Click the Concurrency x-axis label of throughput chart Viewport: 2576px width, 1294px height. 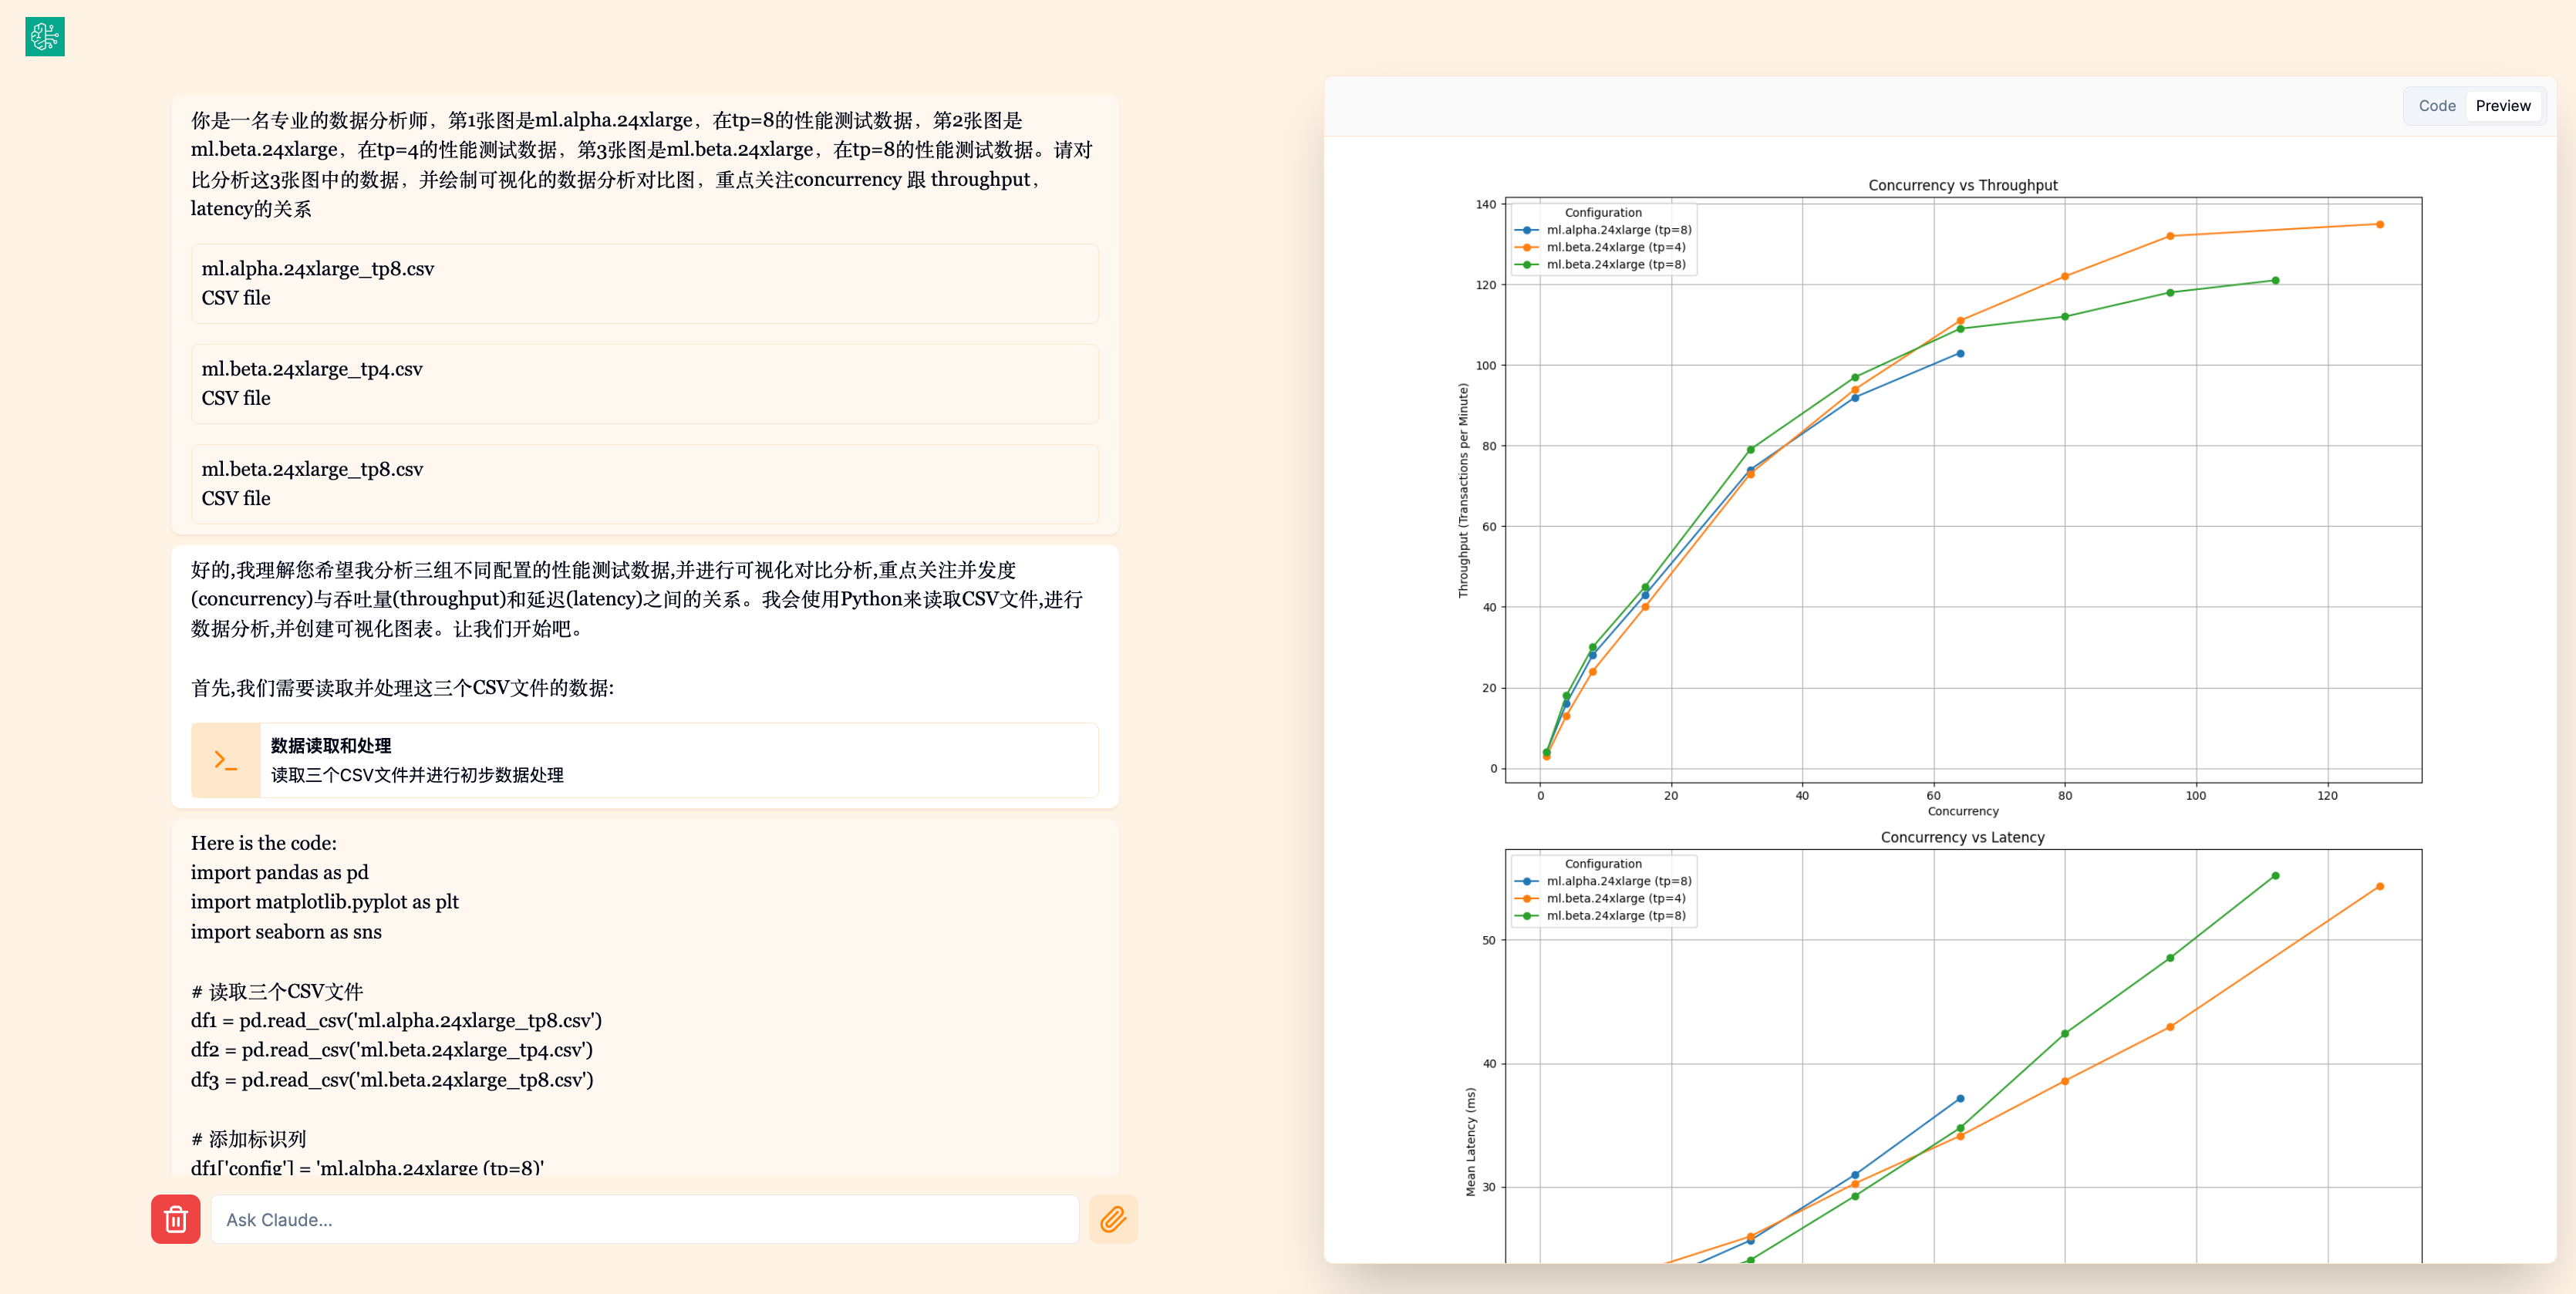tap(1963, 811)
